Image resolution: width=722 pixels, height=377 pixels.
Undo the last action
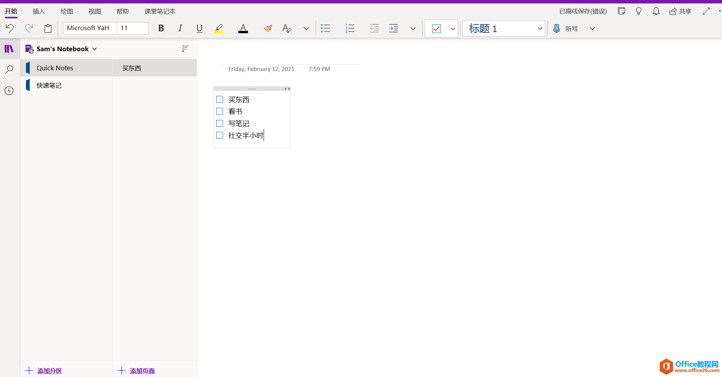click(10, 28)
